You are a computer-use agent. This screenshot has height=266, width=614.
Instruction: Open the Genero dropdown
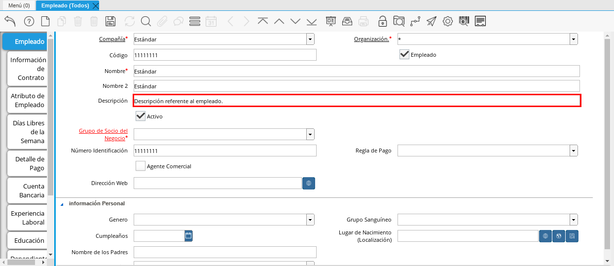[310, 220]
